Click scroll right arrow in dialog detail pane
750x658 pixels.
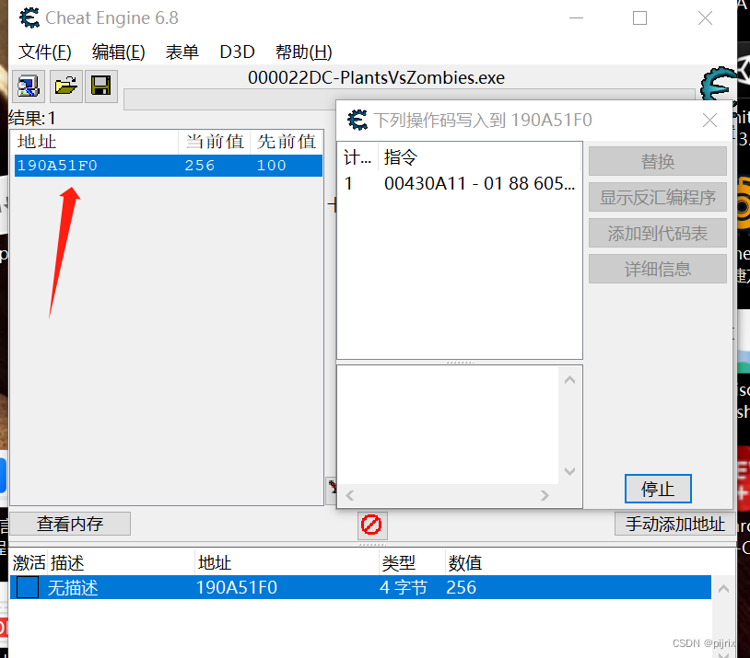point(545,495)
